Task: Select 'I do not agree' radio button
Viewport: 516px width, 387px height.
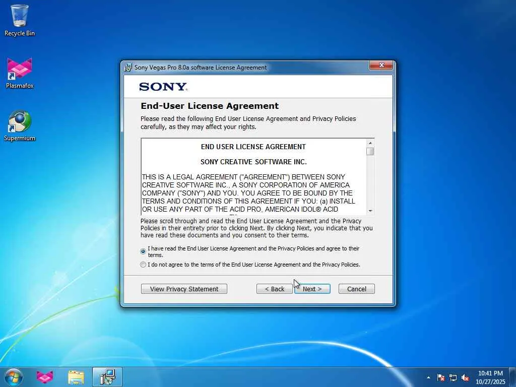Action: pyautogui.click(x=143, y=265)
